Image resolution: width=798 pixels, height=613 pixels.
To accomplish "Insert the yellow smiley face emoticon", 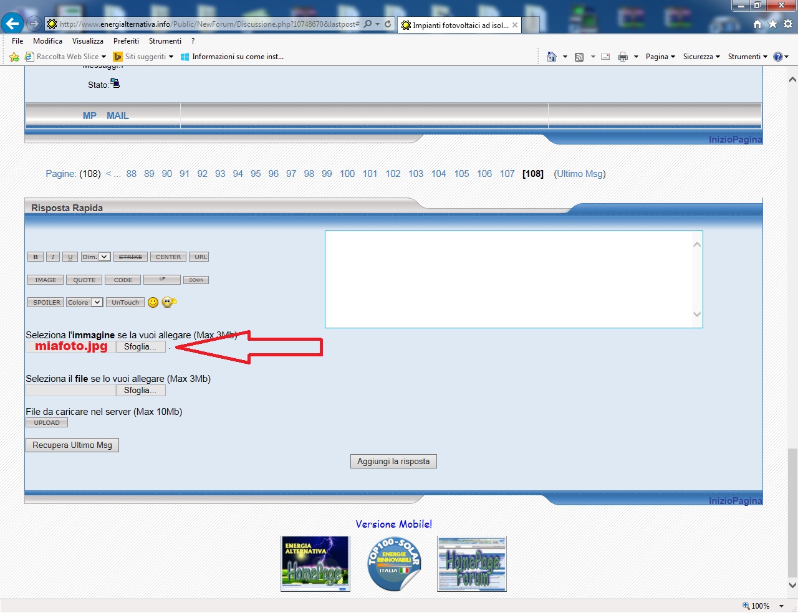I will tap(153, 303).
